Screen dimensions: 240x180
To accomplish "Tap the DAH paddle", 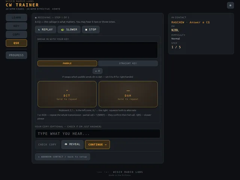I will [128, 94].
